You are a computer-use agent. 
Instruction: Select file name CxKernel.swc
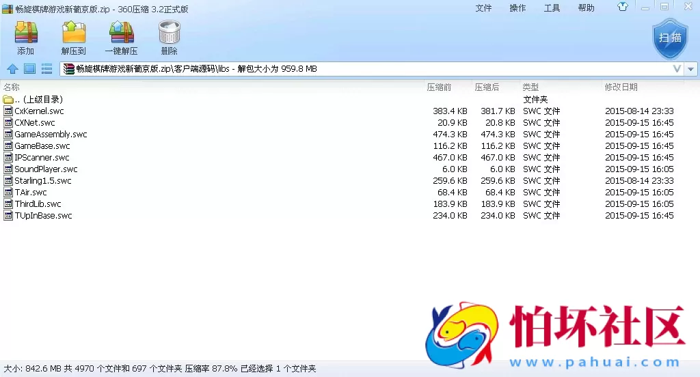[39, 111]
